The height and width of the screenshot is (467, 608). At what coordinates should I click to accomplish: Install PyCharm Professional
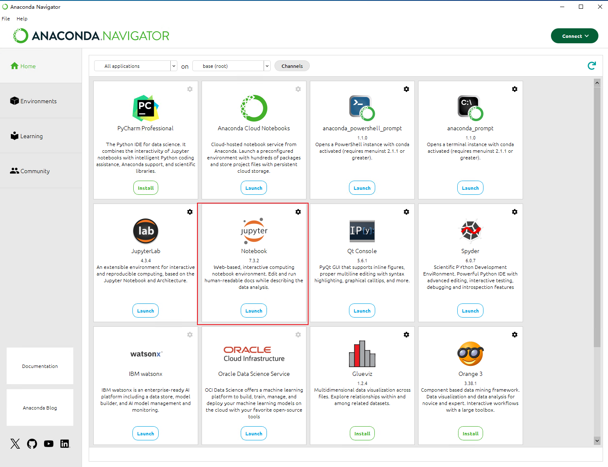click(146, 188)
